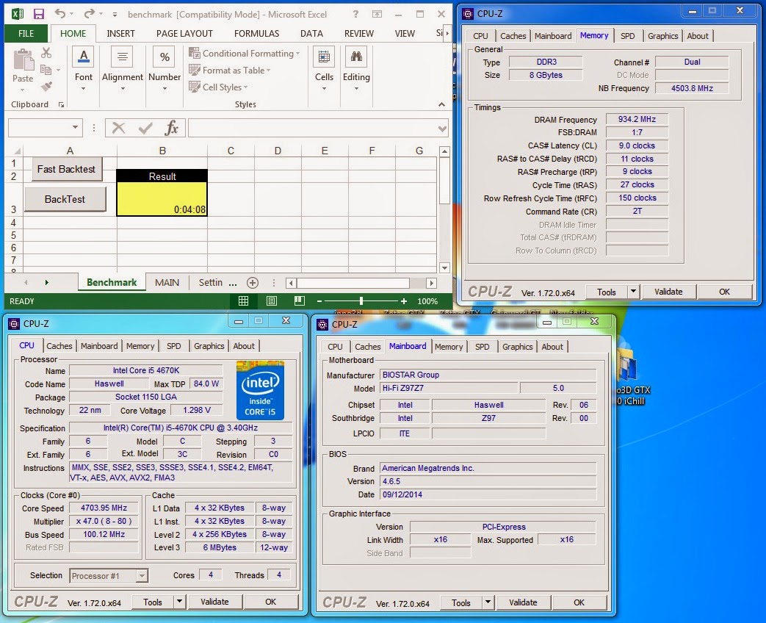Click the Undo arrow in Excel
This screenshot has height=623, width=766.
point(60,14)
